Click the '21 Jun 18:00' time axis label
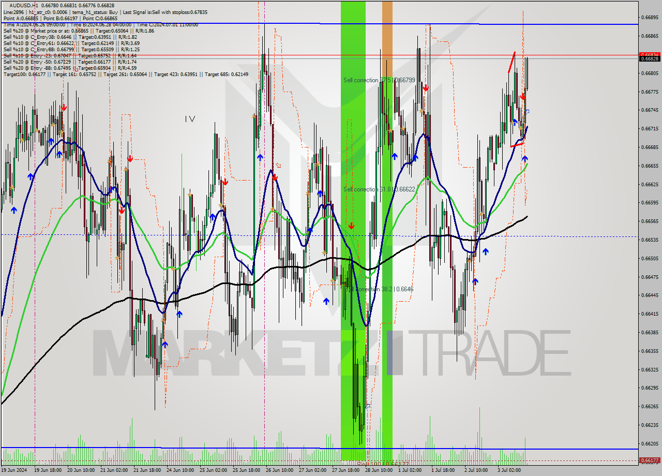Screen dimensions: 662x476 pyautogui.click(x=147, y=470)
